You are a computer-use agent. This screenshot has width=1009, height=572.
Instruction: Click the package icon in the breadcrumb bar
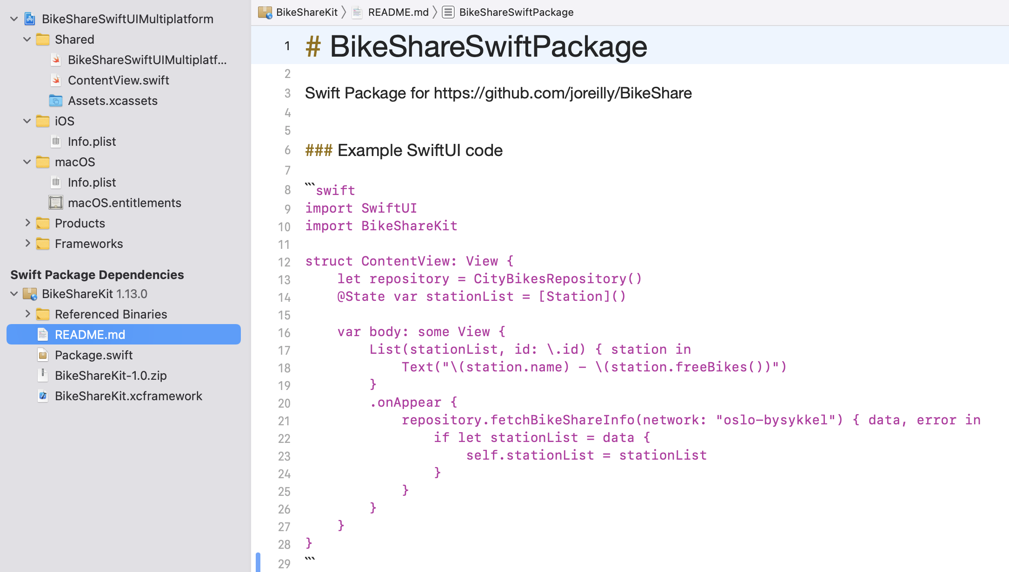point(265,13)
